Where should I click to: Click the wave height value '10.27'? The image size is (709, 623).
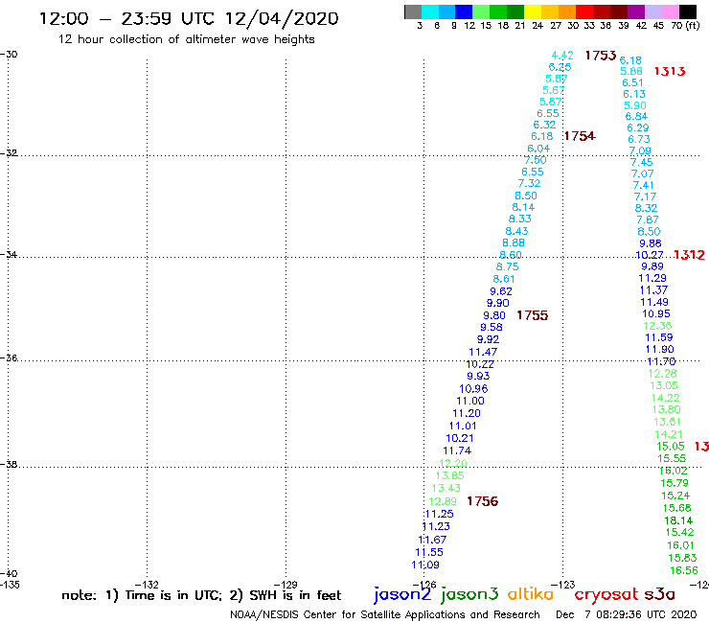pyautogui.click(x=650, y=255)
